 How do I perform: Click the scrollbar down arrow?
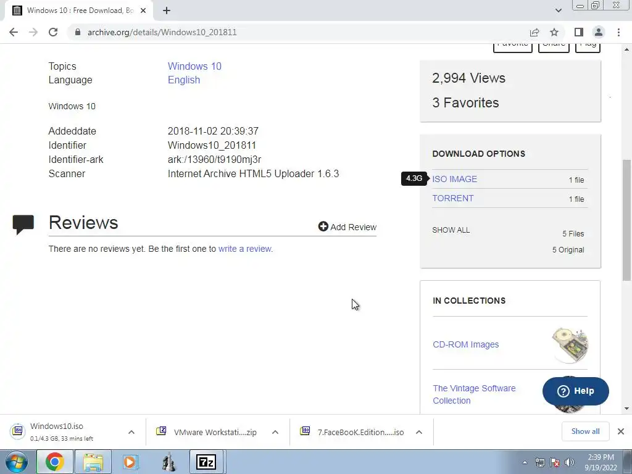click(627, 409)
